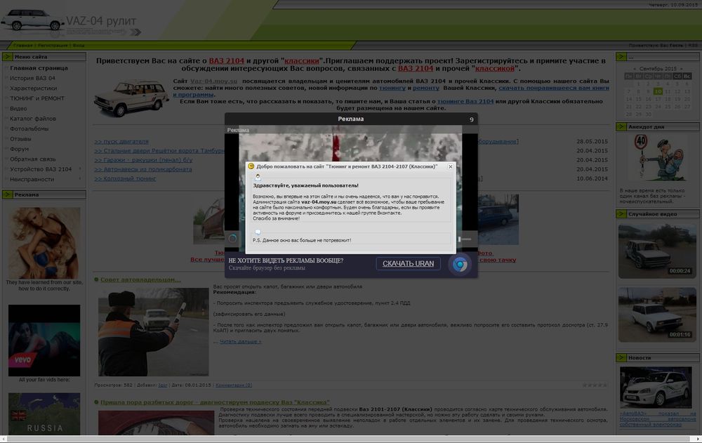Click Vaz-04.moy.su link in intro text
The height and width of the screenshot is (443, 702).
[213, 81]
